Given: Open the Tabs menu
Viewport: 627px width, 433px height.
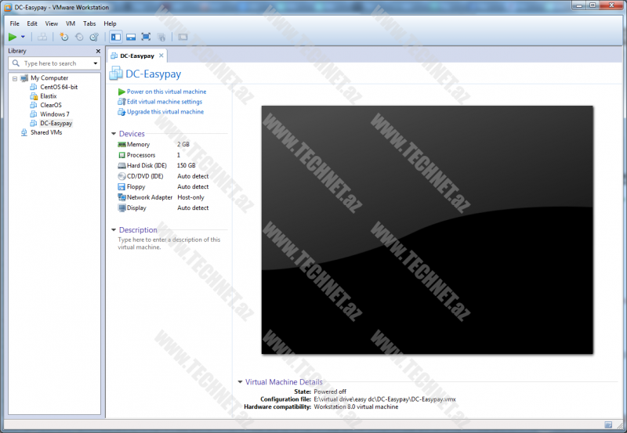Looking at the screenshot, I should tap(89, 23).
